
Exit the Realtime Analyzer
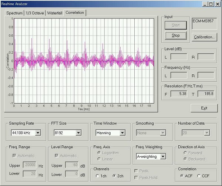204,108
